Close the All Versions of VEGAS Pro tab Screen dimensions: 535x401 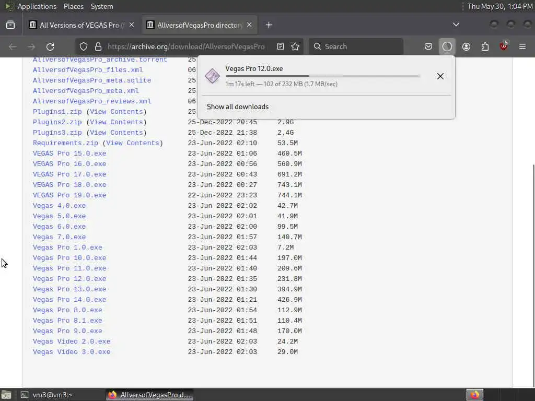132,25
